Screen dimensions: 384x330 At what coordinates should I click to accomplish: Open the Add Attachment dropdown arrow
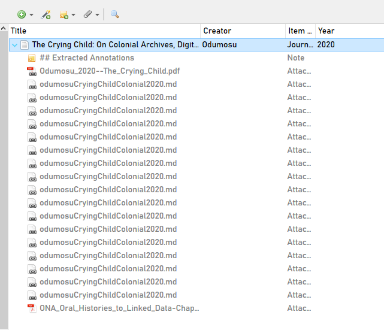(x=97, y=15)
